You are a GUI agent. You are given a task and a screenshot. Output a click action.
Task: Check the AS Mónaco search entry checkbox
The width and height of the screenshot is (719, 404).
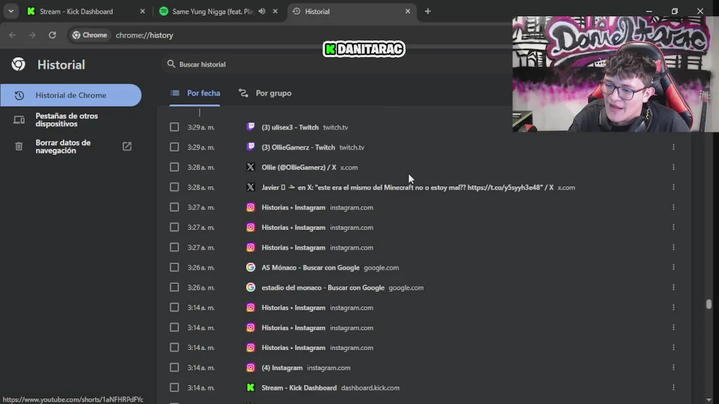[174, 267]
